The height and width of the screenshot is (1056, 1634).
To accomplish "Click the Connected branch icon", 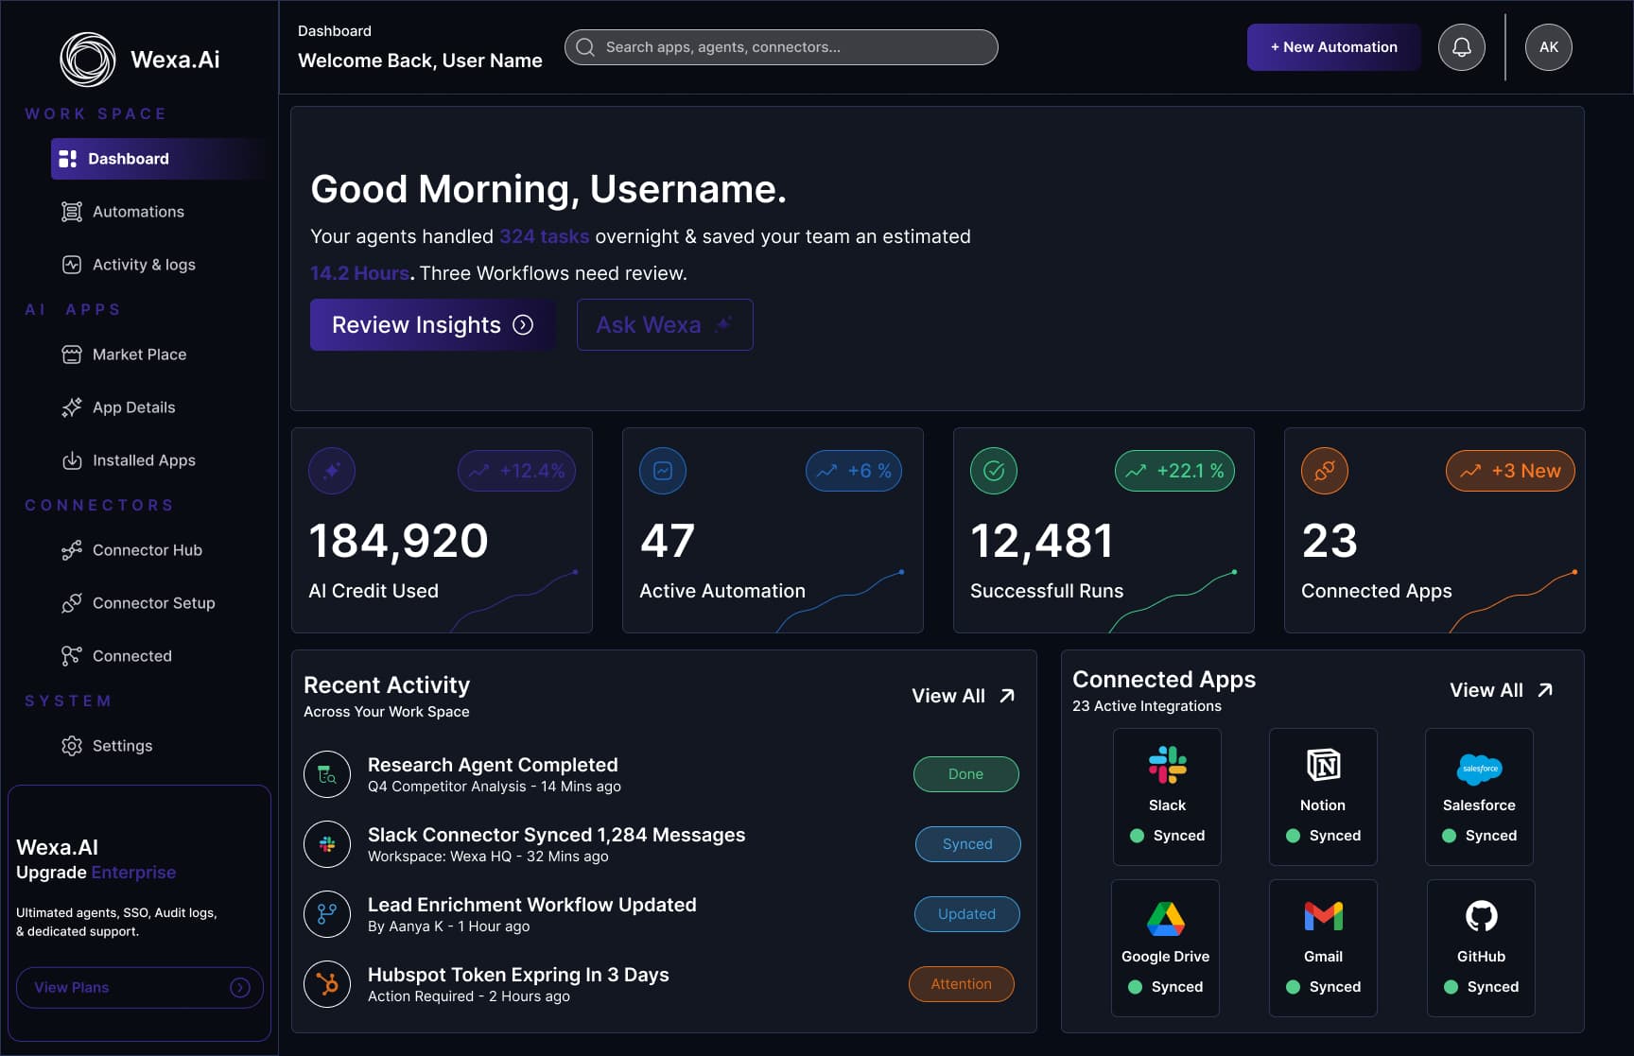I will point(72,656).
